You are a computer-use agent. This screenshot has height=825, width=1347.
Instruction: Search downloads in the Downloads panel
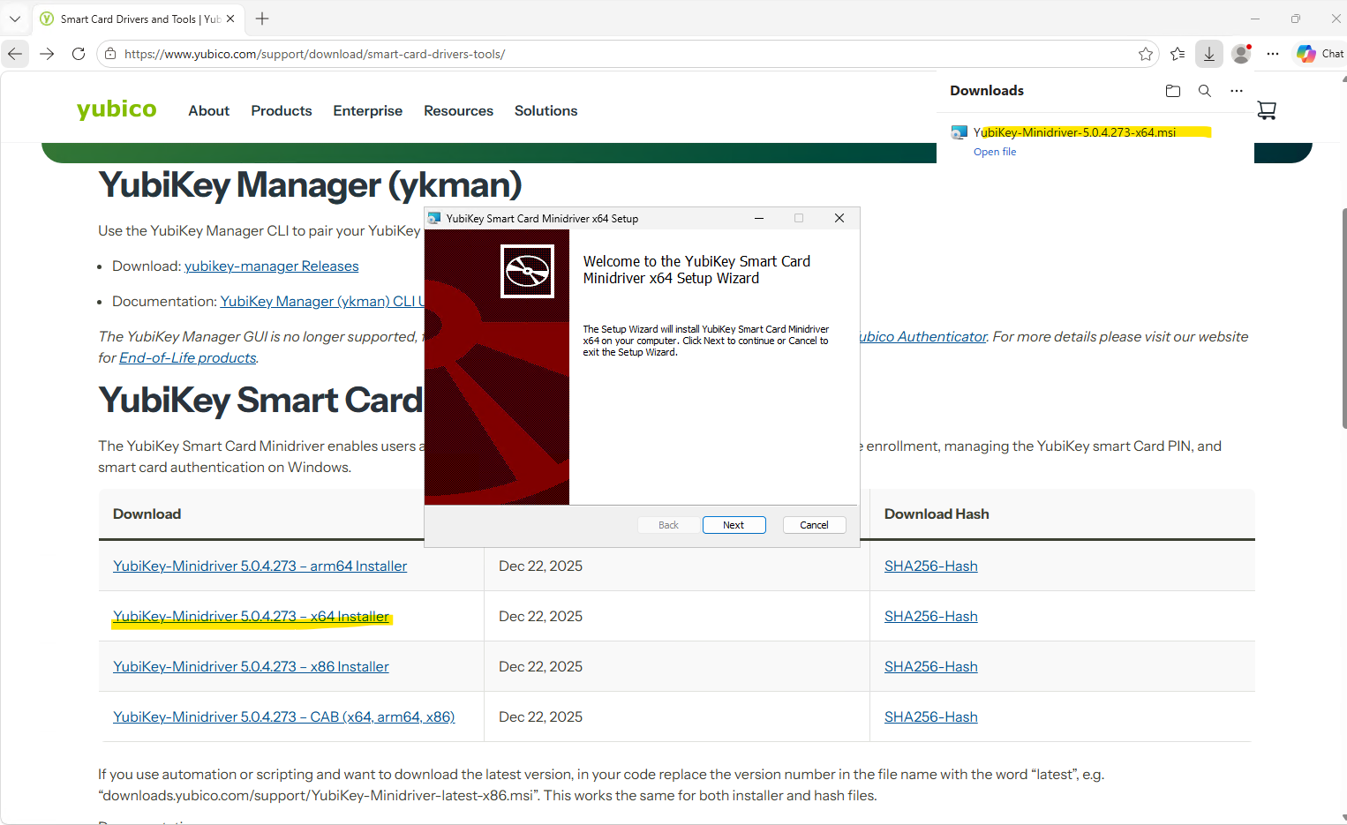click(1205, 91)
